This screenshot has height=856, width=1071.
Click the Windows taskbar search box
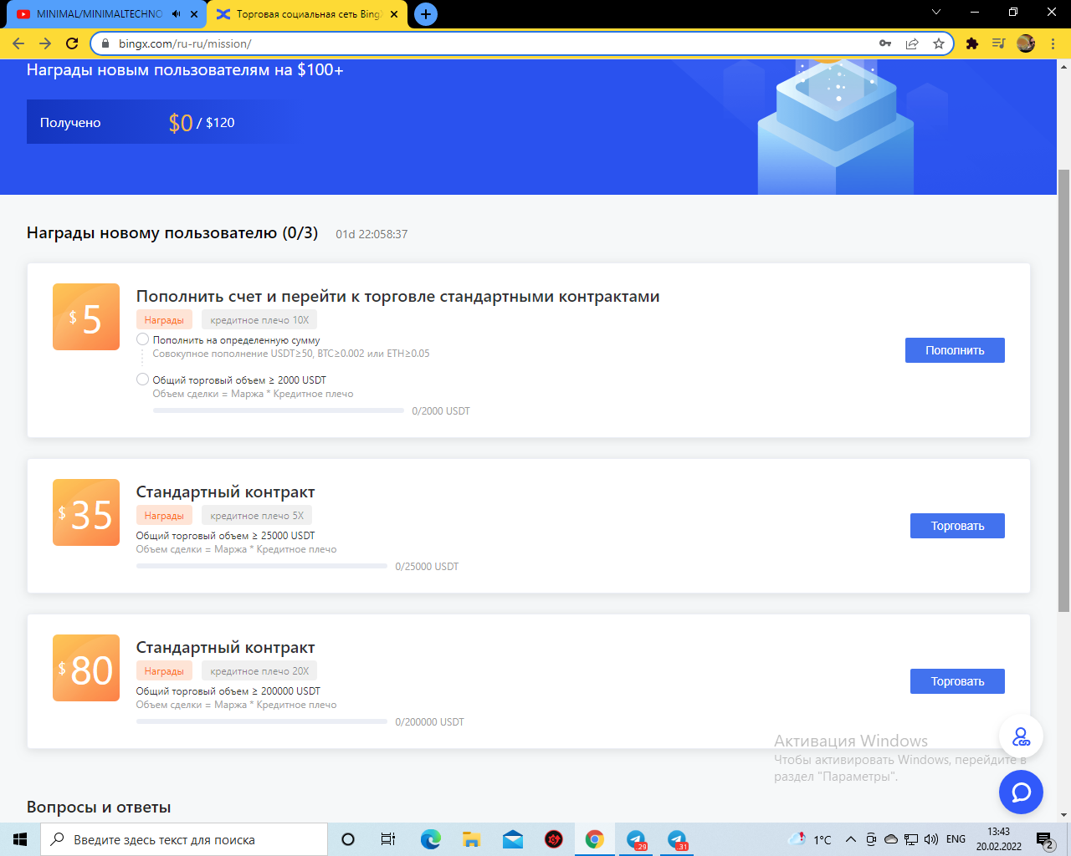pos(184,839)
